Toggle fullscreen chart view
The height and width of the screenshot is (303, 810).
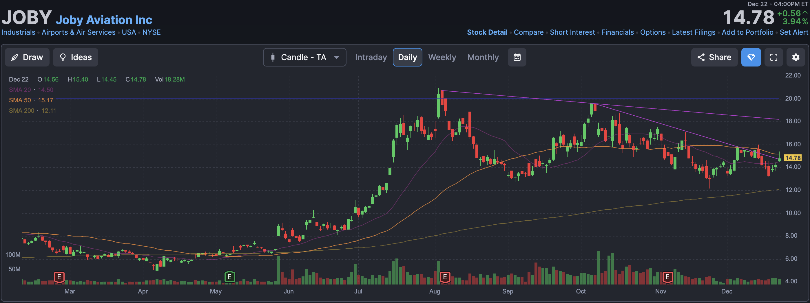[773, 57]
